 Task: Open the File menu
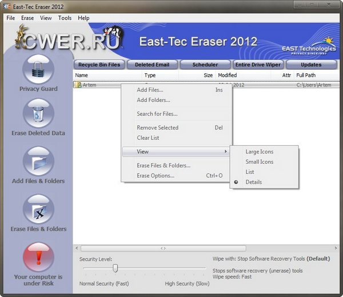coord(11,18)
